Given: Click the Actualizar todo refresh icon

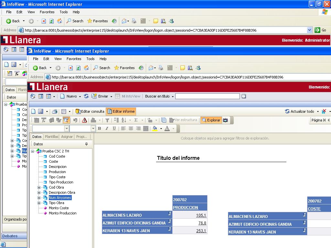Looking at the screenshot, I should point(287,111).
